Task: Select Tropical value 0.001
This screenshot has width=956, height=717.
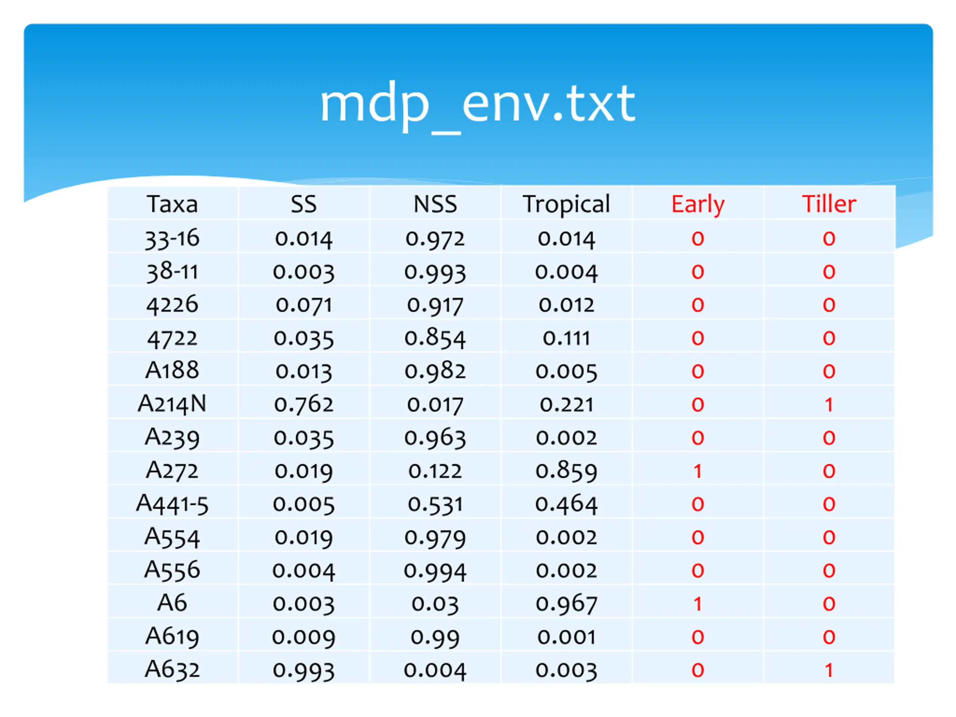Action: pos(567,637)
